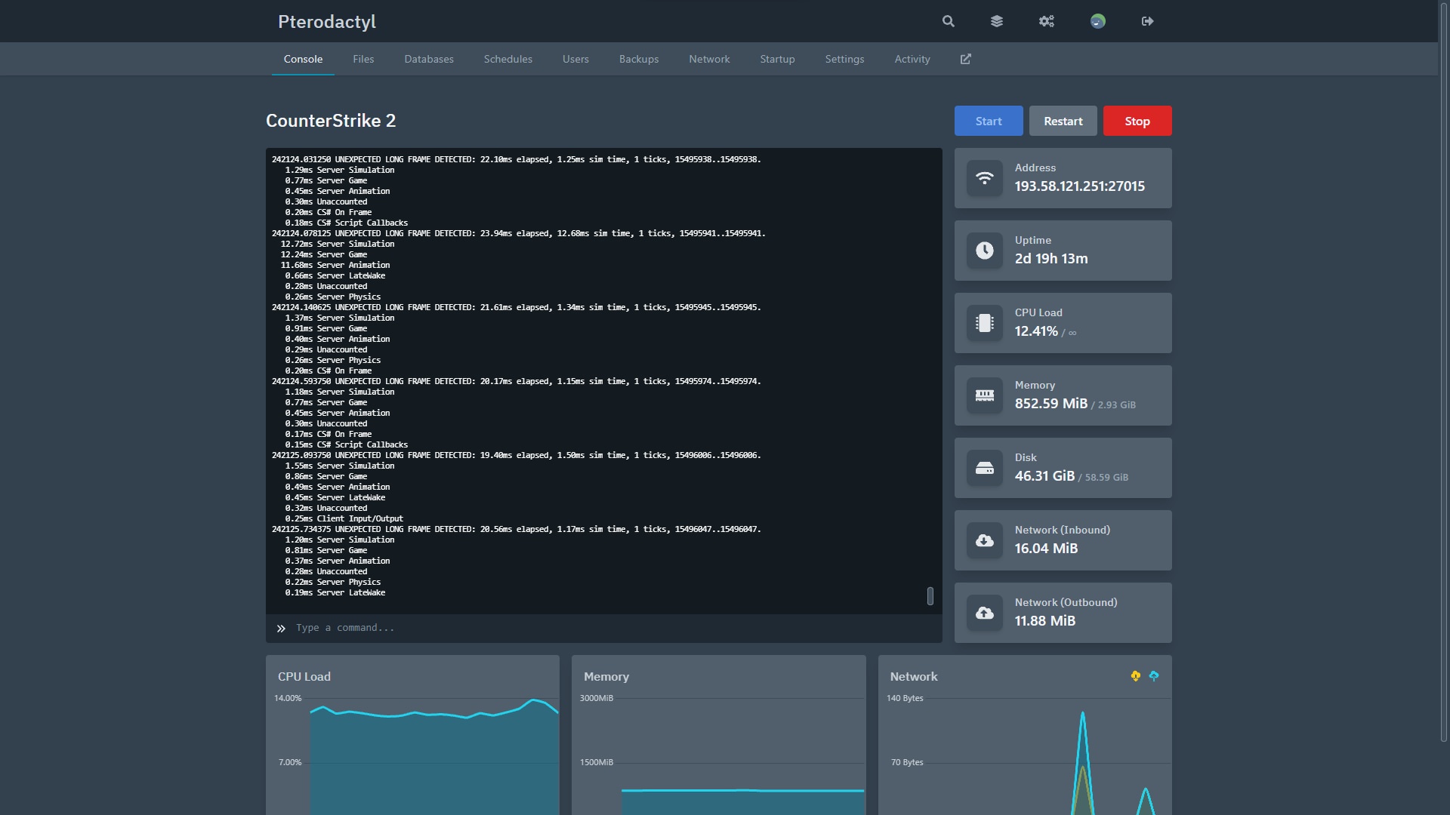1450x815 pixels.
Task: Click console log line starting 242124.078125
Action: [x=519, y=233]
